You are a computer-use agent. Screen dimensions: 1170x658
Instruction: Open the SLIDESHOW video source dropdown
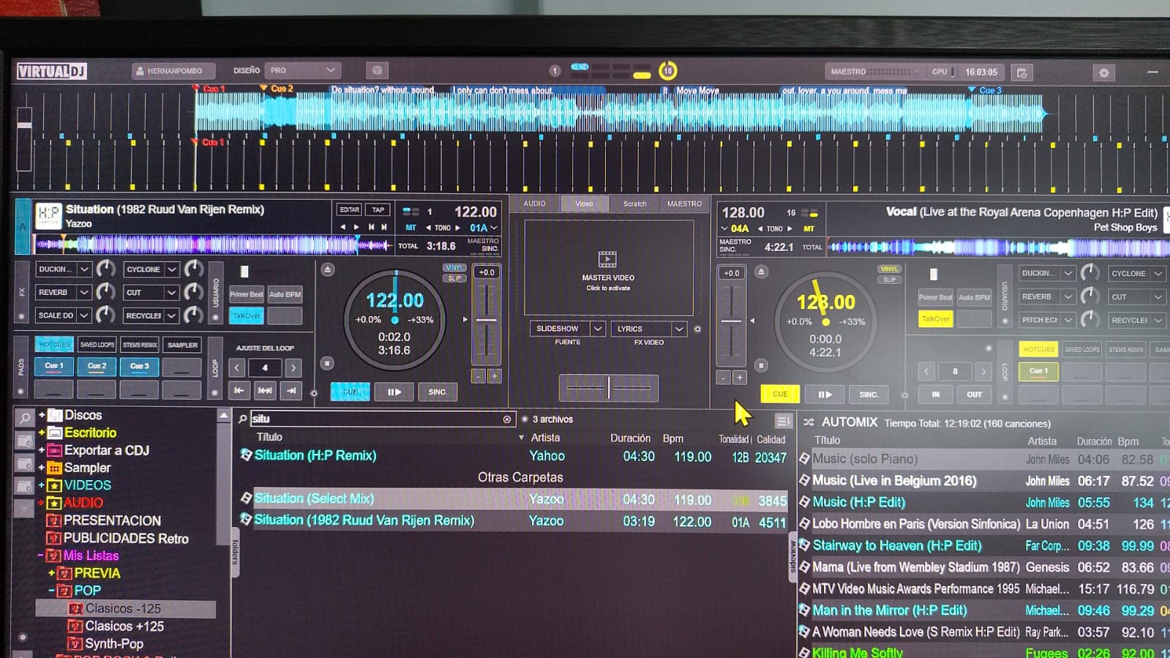(x=567, y=329)
